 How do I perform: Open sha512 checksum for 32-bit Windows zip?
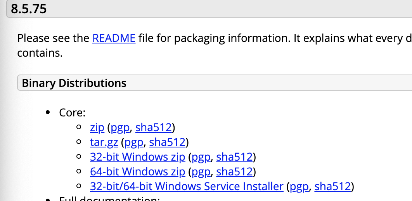[x=234, y=157]
